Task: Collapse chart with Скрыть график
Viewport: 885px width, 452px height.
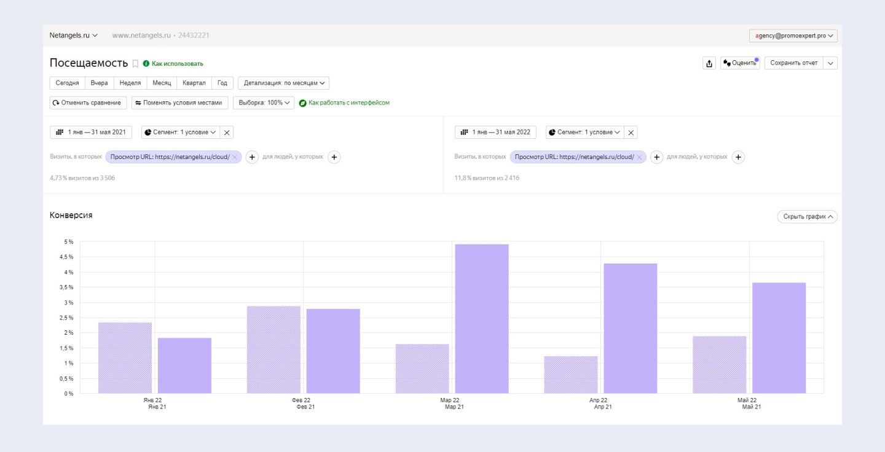Action: click(x=807, y=217)
